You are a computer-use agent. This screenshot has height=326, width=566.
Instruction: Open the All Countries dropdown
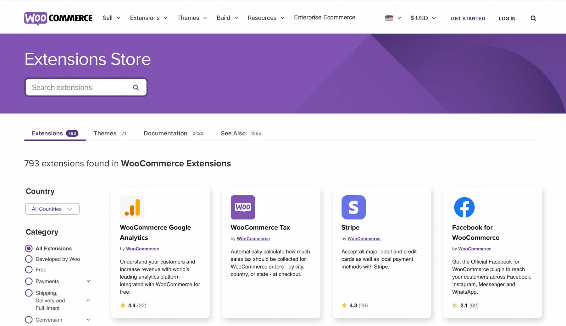tap(52, 209)
